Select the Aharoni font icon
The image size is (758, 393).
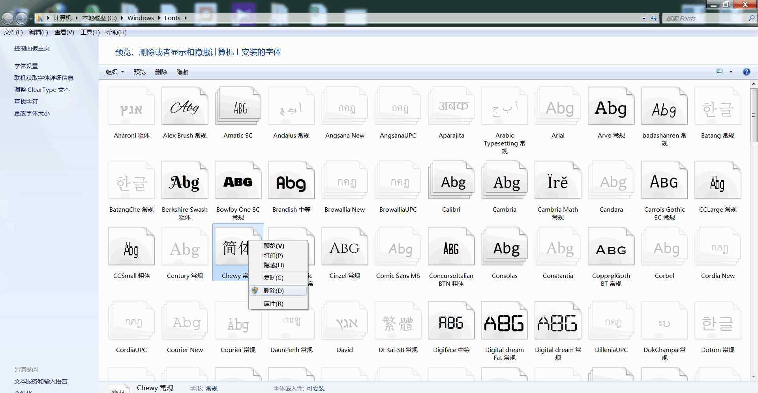coord(131,106)
